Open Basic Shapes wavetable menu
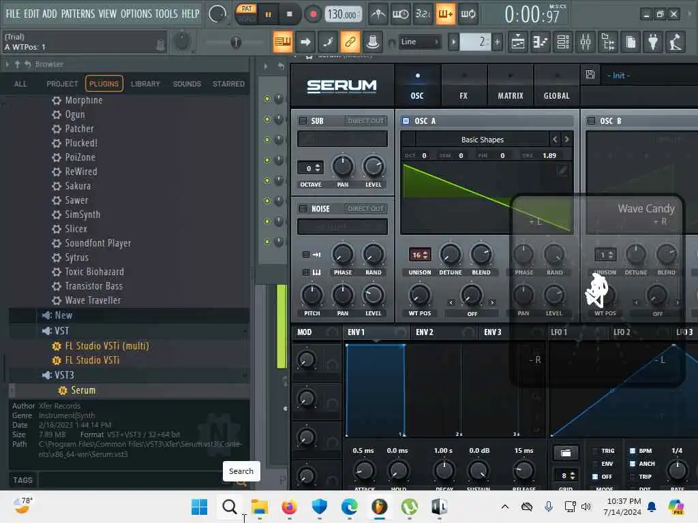 [x=482, y=140]
